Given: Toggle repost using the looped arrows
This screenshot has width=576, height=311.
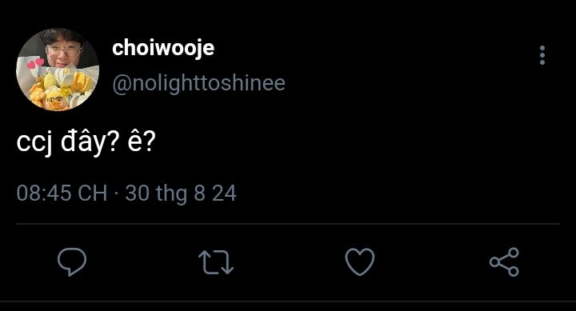Looking at the screenshot, I should [x=216, y=262].
